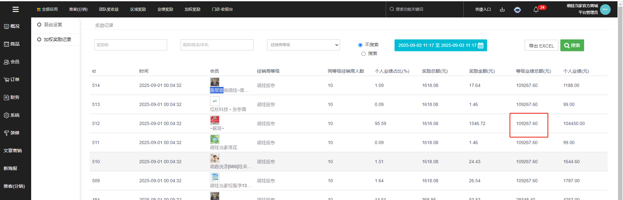Click the hamburger menu icon

[x=16, y=9]
